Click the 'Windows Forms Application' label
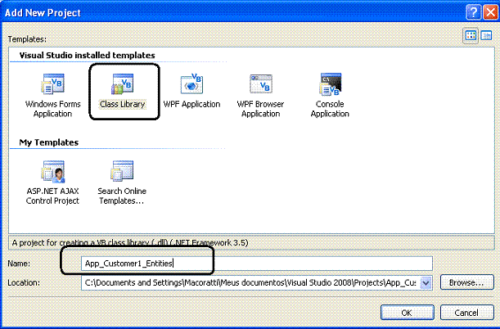The height and width of the screenshot is (329, 500). coord(53,109)
